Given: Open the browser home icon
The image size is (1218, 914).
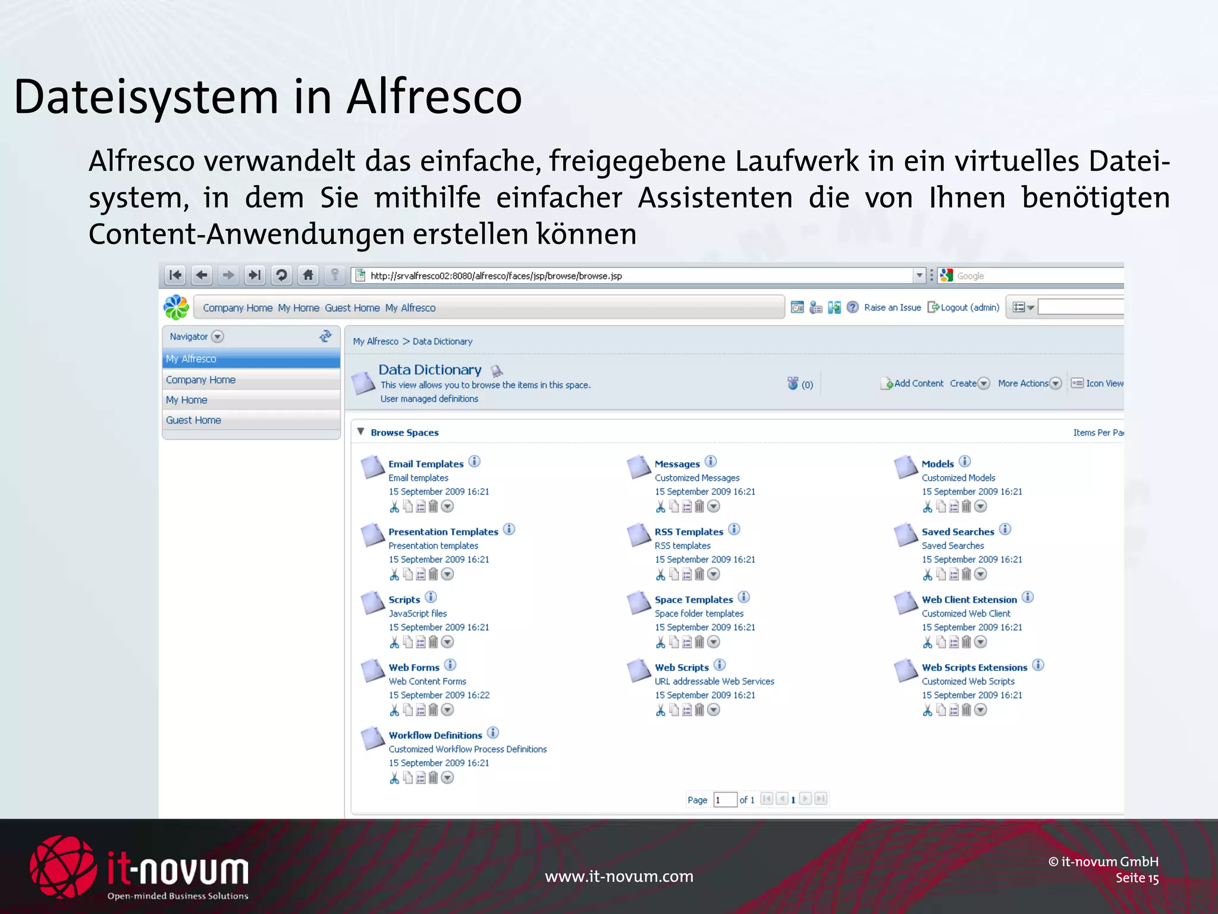Looking at the screenshot, I should tap(308, 275).
